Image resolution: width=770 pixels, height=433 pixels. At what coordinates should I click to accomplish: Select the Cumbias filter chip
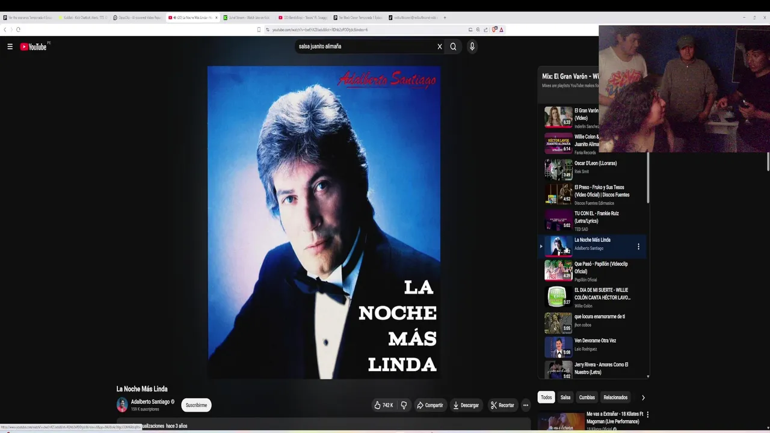(x=587, y=398)
